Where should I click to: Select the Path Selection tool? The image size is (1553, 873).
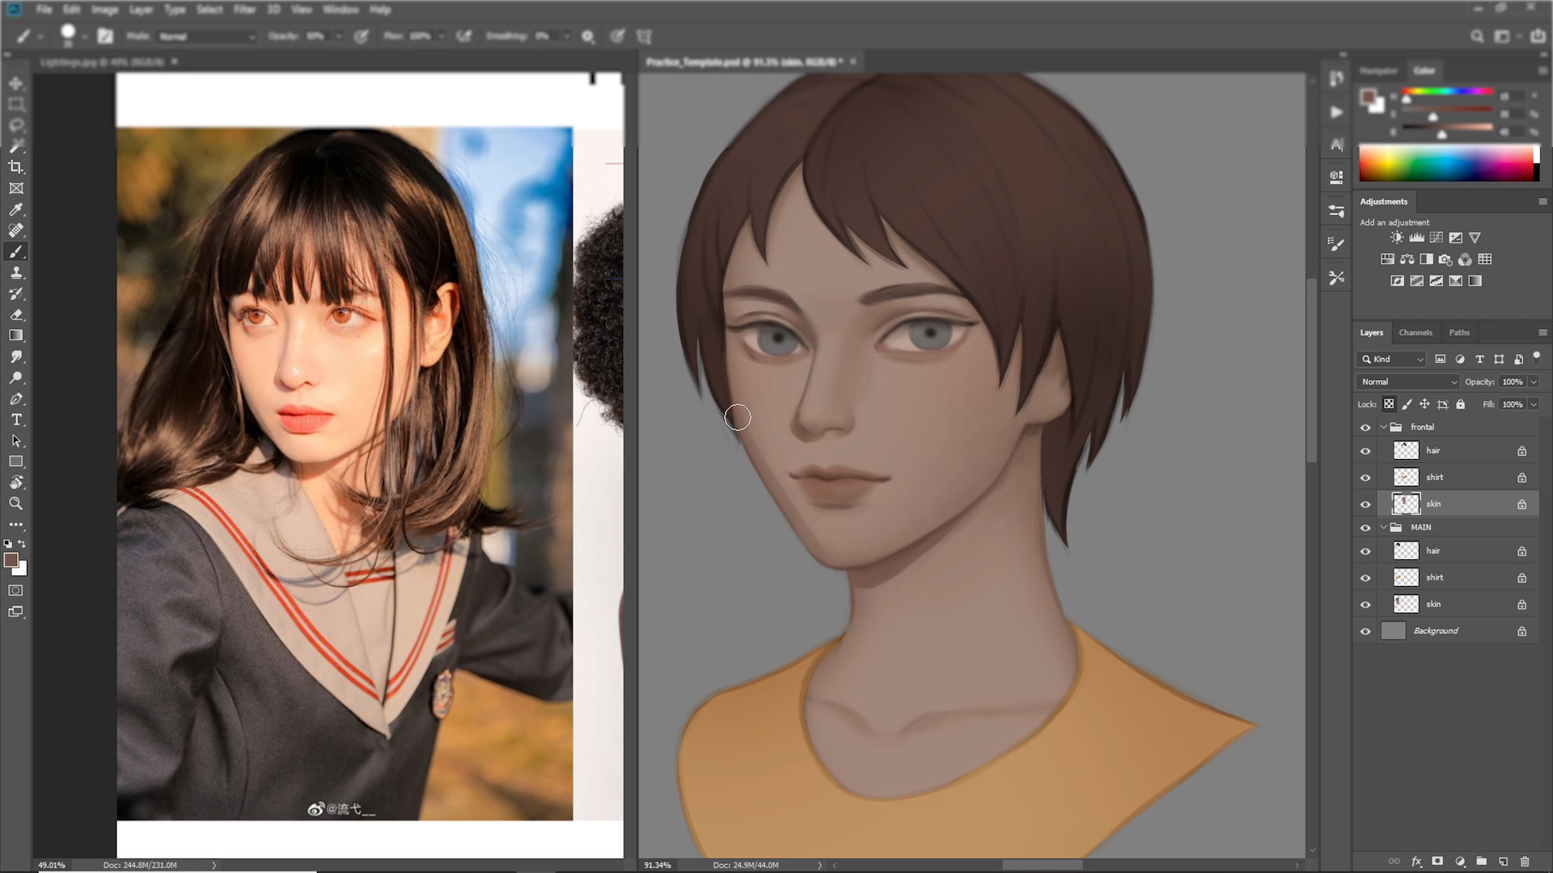point(15,441)
